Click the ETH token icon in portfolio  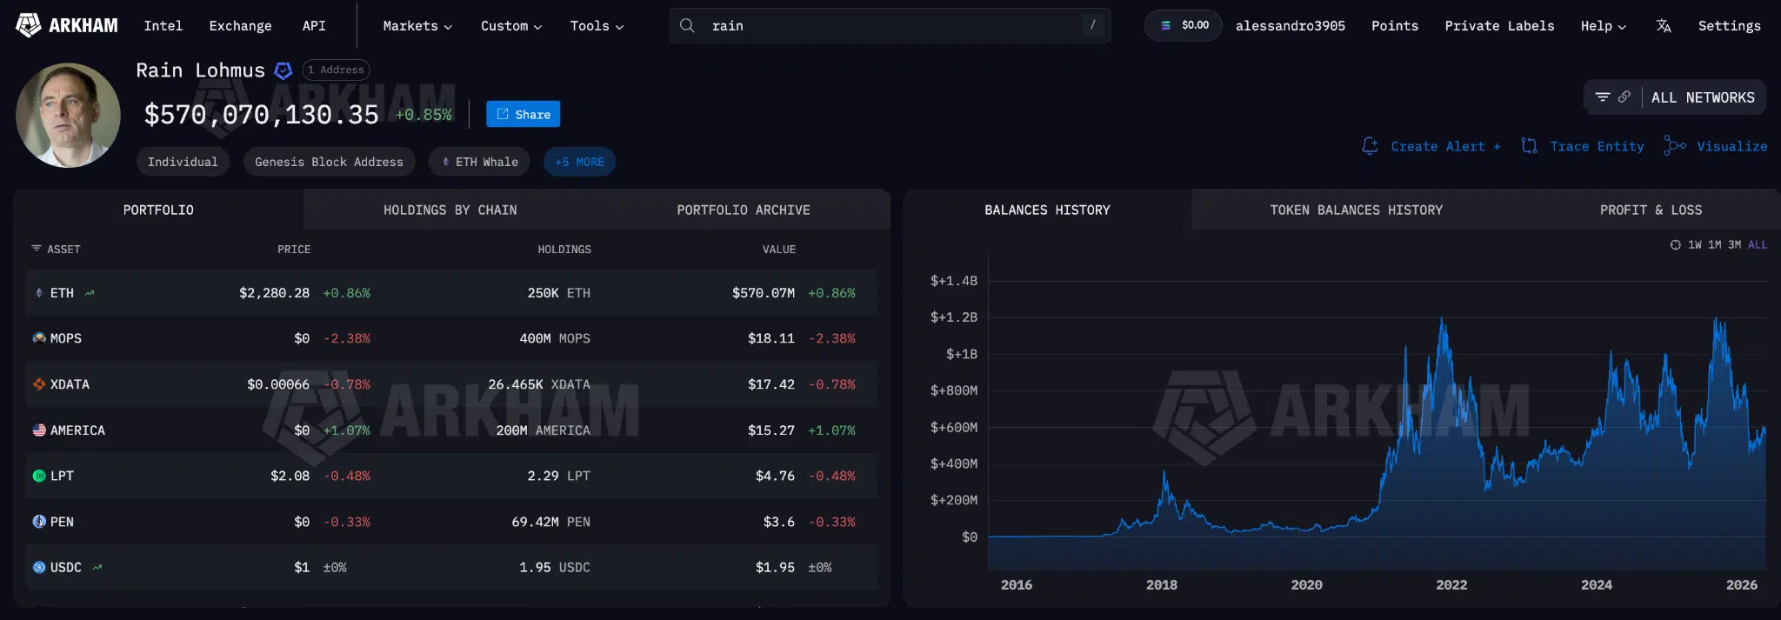39,293
